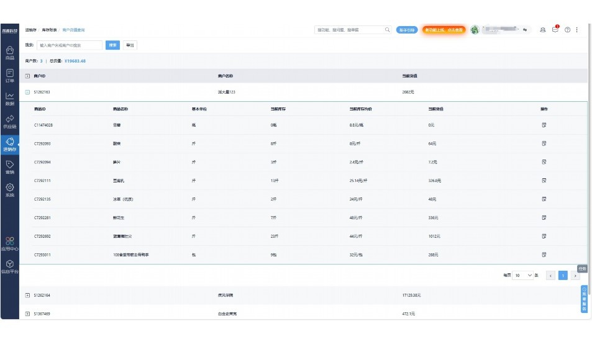Open the message notifications icon with red badge

(x=555, y=29)
